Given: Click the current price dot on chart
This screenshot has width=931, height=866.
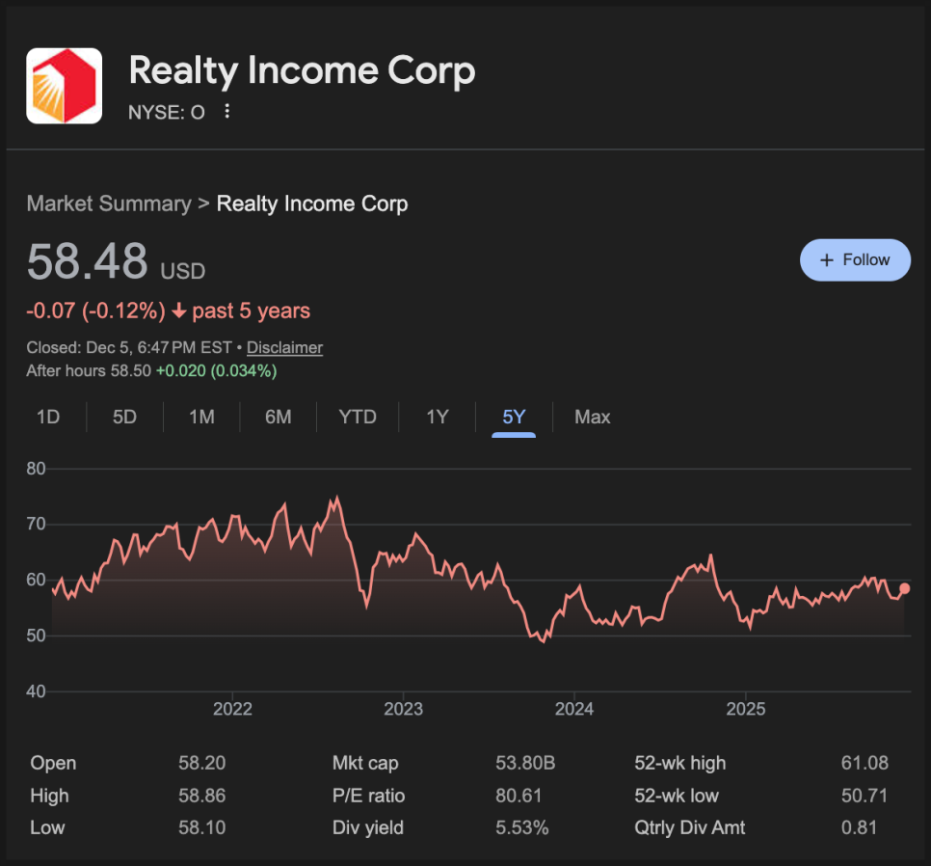Looking at the screenshot, I should pos(904,588).
